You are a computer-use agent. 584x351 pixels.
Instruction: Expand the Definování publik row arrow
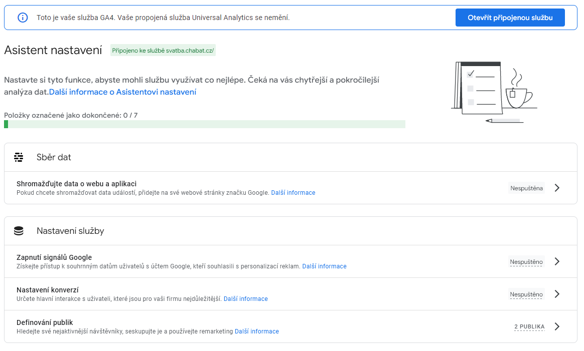(x=557, y=326)
